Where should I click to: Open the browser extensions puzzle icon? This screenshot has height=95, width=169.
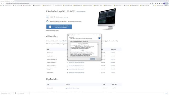pos(162,3)
